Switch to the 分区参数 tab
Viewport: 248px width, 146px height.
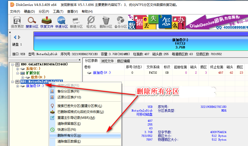(x=91, y=61)
